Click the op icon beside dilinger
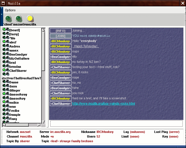 4,90
